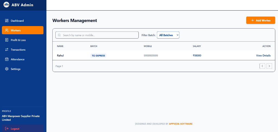Viewport: 278px width, 132px height.
Task: Click the Appveda Software footer link
Action: click(181, 124)
